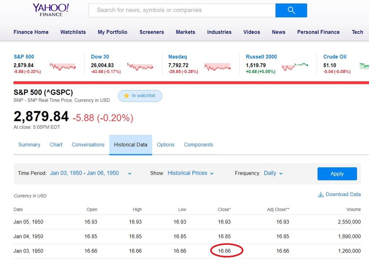
Task: Click the Jan 04, 1950 date cell
Action: point(28,237)
